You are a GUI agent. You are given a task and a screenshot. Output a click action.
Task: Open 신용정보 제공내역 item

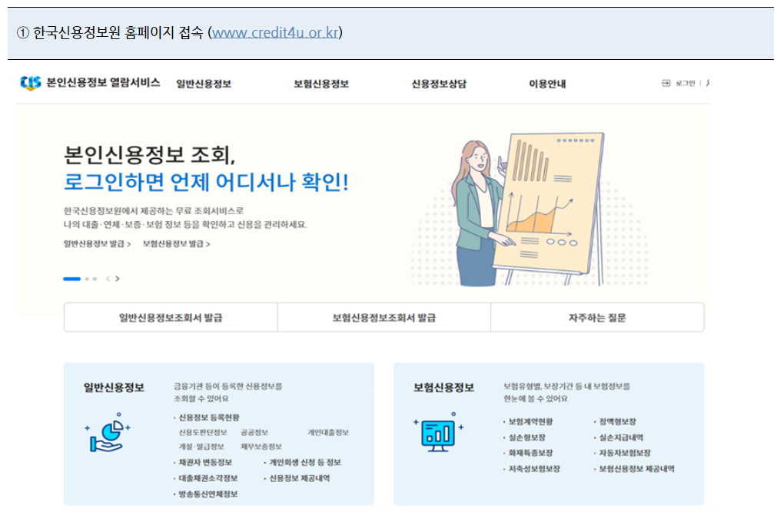click(x=299, y=478)
